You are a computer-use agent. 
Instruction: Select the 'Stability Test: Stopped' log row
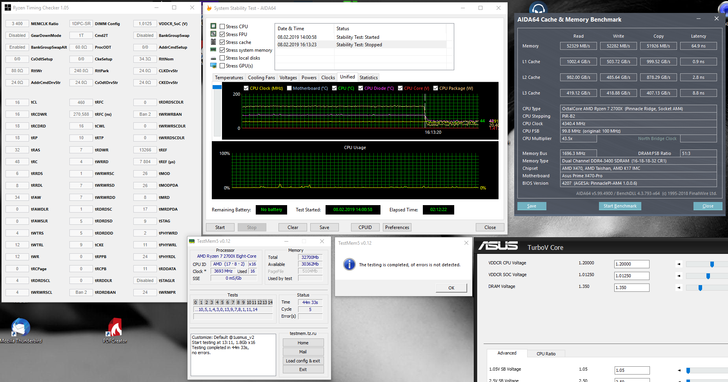tap(360, 45)
